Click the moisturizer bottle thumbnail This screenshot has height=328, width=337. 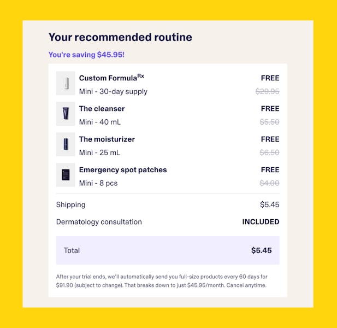pyautogui.click(x=66, y=144)
